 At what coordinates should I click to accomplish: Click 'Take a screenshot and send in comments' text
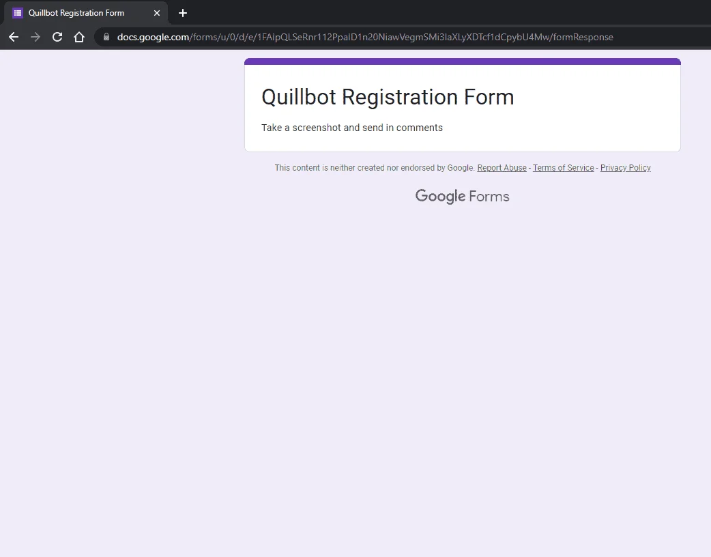point(352,128)
